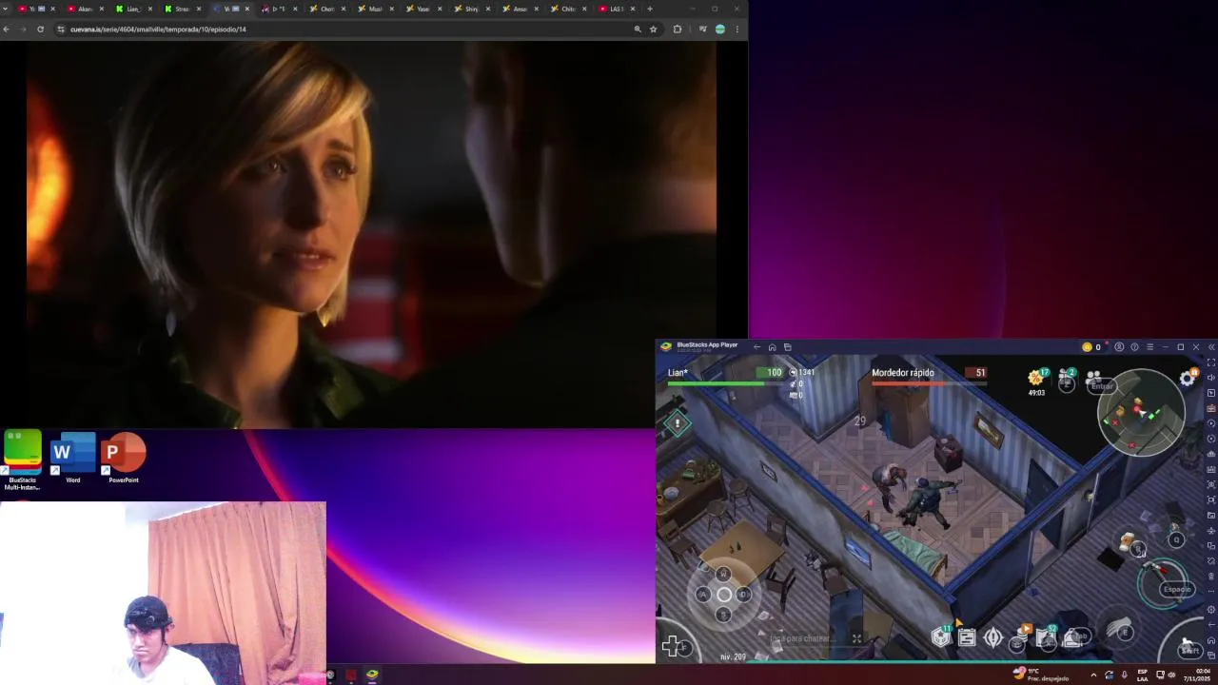Viewport: 1218px width, 685px height.
Task: Tap the heal plus F button
Action: coord(673,647)
